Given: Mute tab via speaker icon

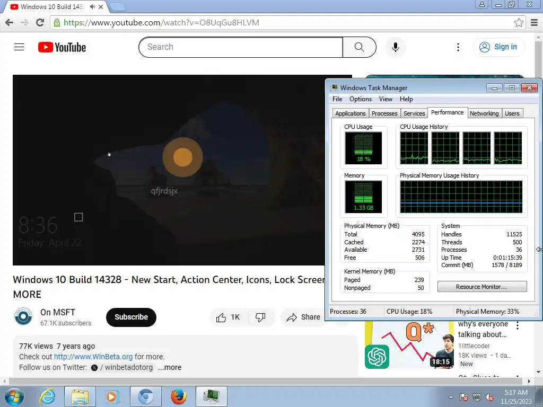Looking at the screenshot, I should [x=92, y=6].
